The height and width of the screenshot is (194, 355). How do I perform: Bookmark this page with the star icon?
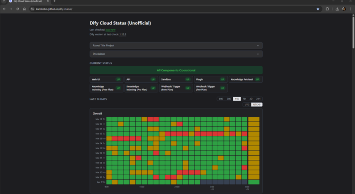pyautogui.click(x=318, y=9)
